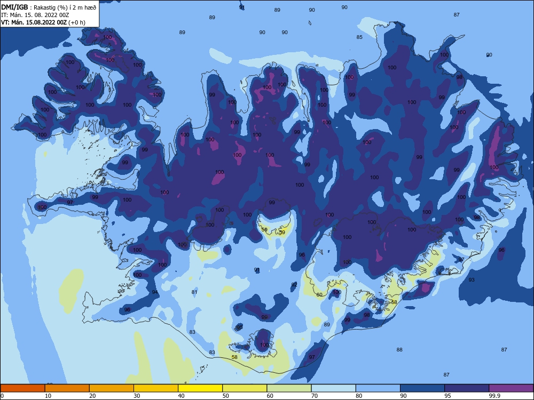This screenshot has height=400, width=534.
Task: Click the '30' legend scale label
Action: pos(137,396)
